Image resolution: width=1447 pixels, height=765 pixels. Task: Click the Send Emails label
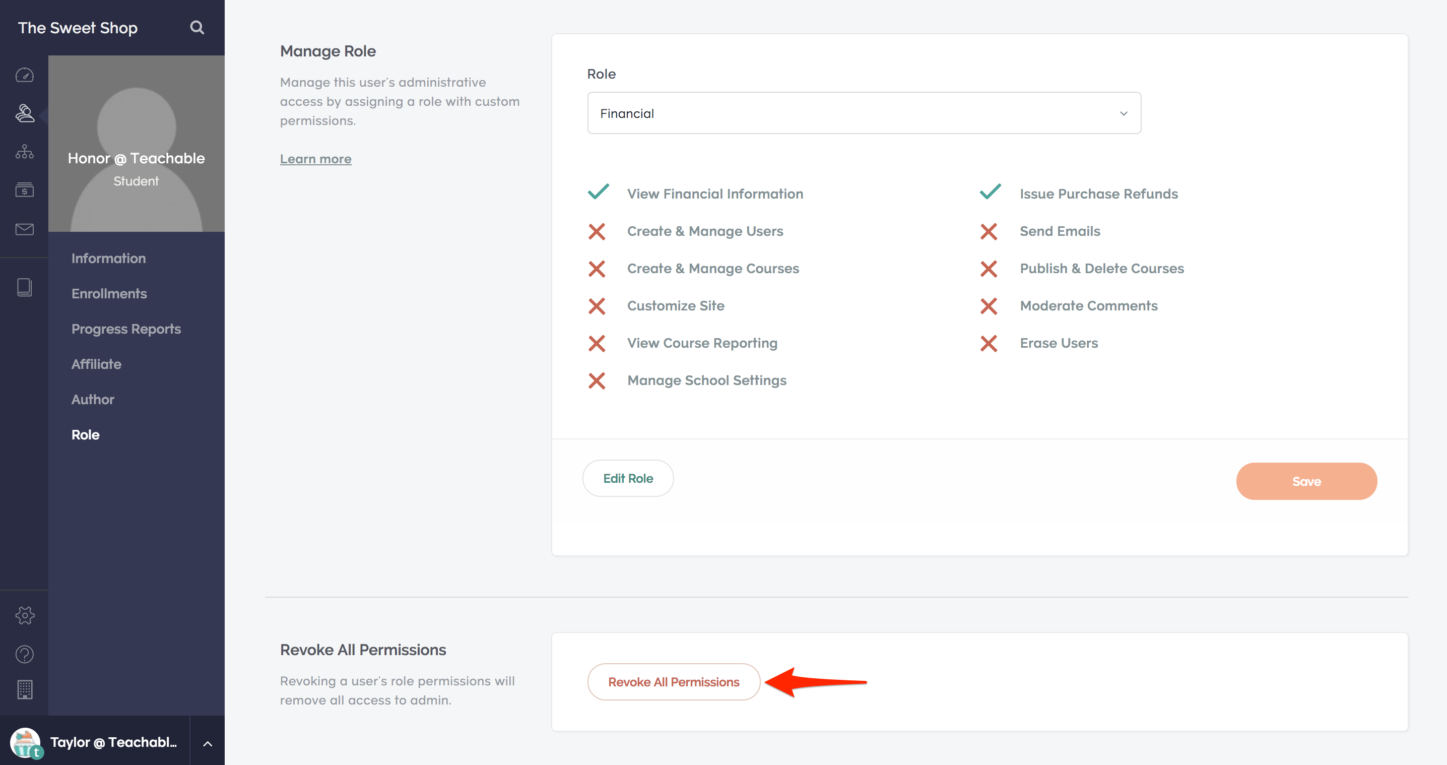(1060, 231)
